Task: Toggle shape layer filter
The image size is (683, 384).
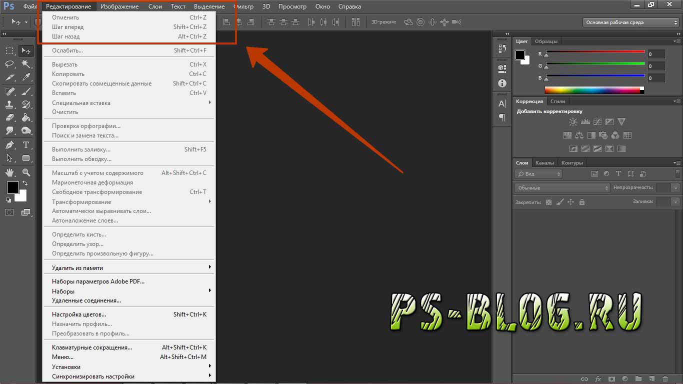Action: (630, 174)
